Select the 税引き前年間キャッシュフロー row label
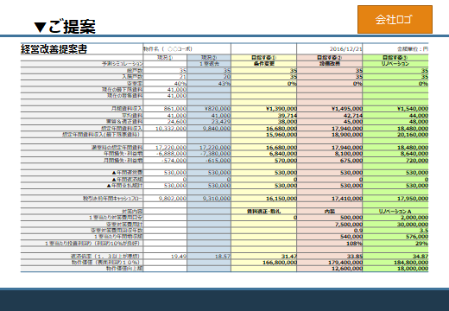 [112, 199]
